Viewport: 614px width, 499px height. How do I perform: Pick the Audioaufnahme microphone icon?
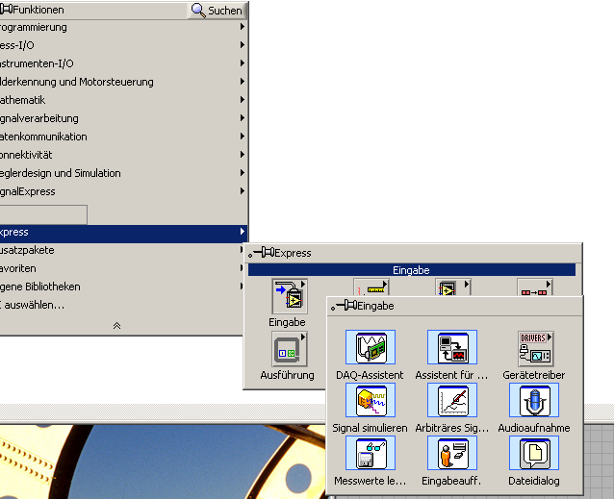[534, 400]
